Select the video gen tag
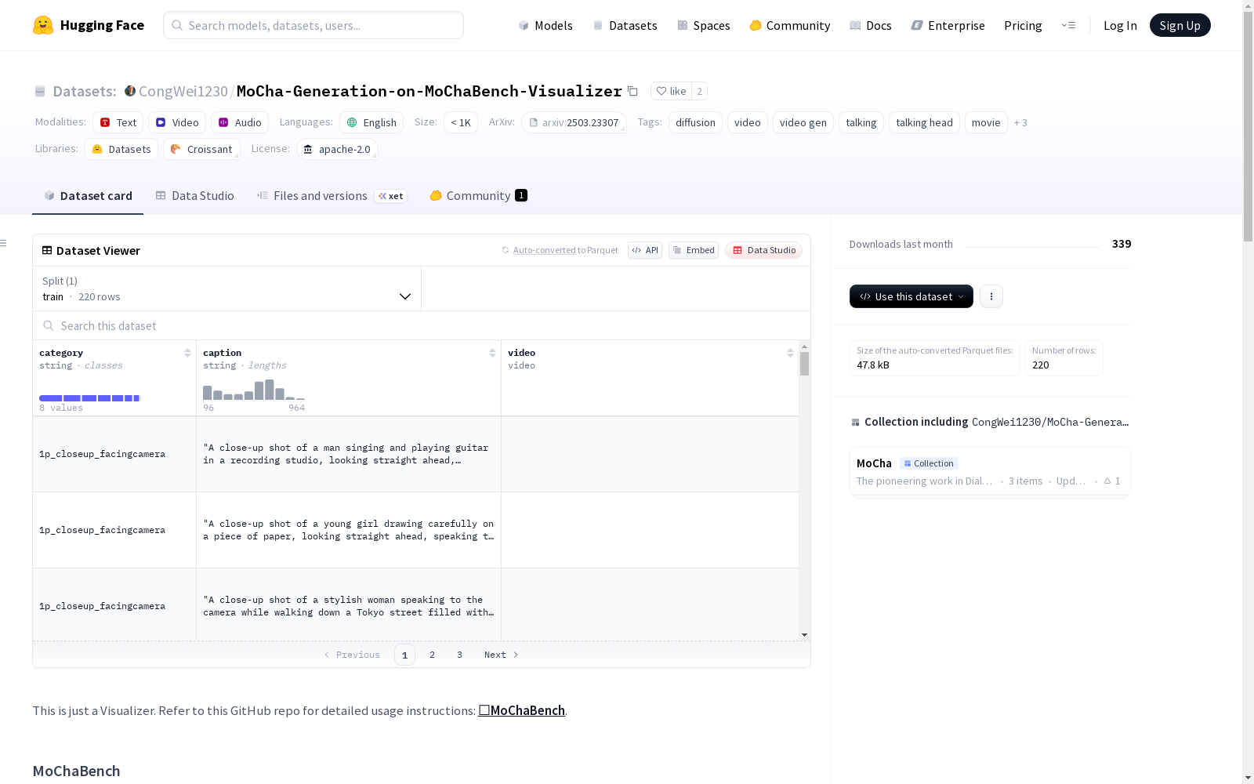 (803, 122)
